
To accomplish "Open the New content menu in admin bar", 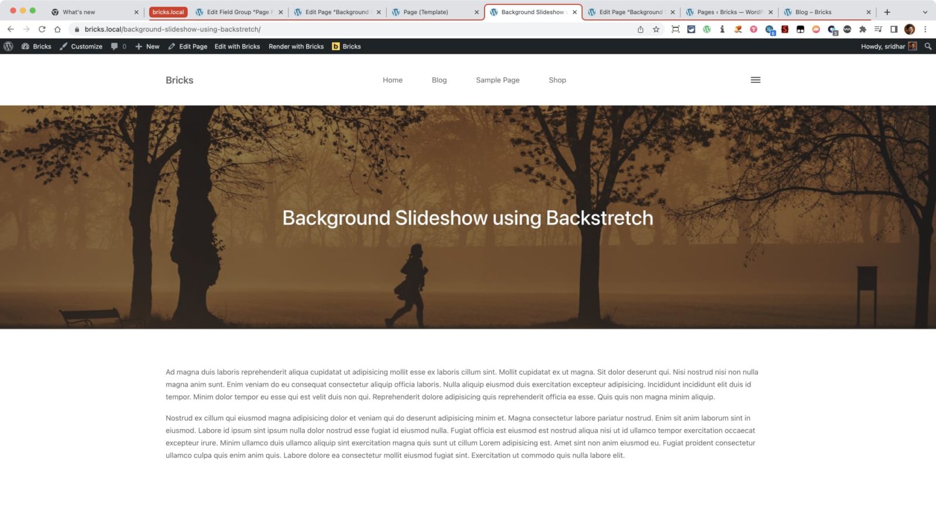I will 147,46.
